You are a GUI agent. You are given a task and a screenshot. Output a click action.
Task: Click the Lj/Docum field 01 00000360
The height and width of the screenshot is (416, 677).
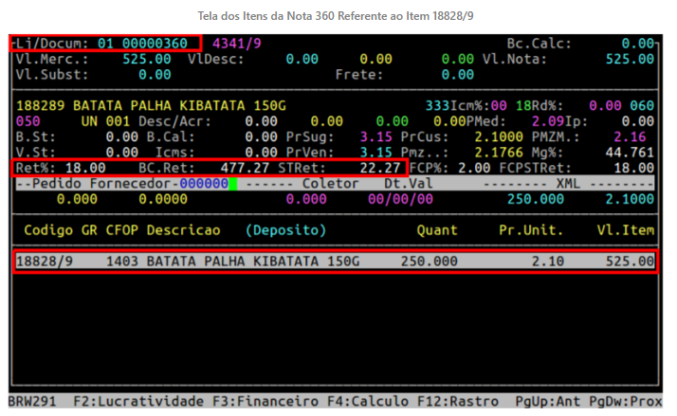coord(144,44)
